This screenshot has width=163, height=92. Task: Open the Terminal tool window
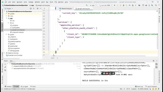[x=8, y=86]
